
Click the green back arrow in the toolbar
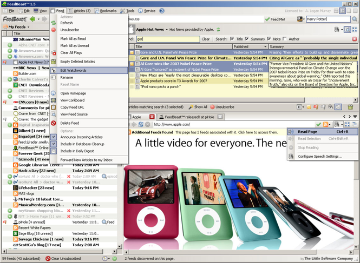32,19
